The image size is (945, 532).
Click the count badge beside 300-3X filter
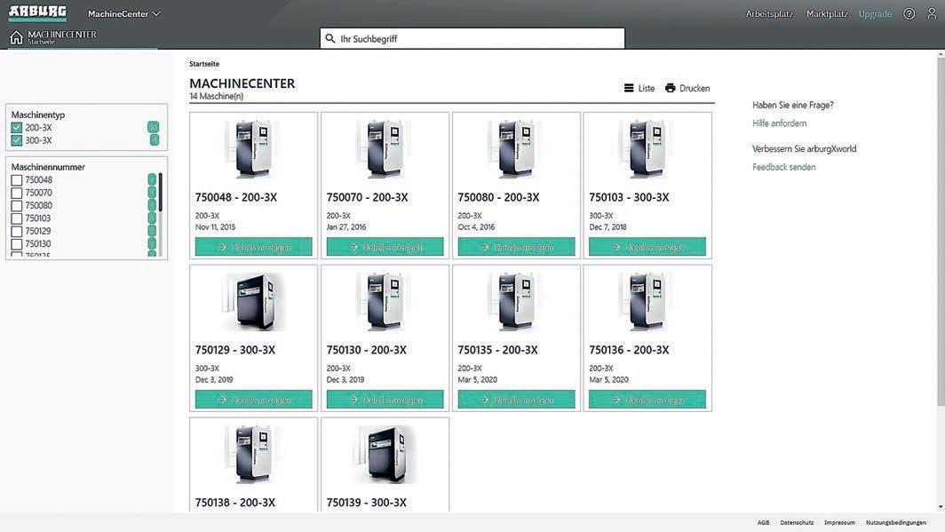tap(155, 139)
